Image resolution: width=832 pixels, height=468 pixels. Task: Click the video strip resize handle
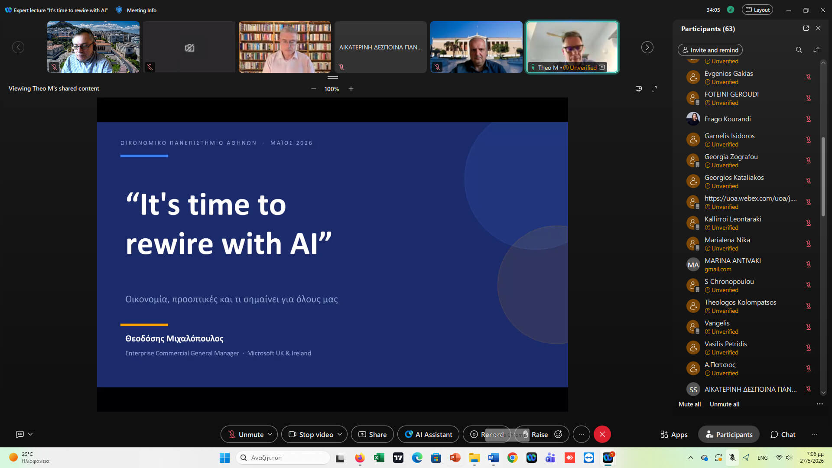tap(332, 78)
